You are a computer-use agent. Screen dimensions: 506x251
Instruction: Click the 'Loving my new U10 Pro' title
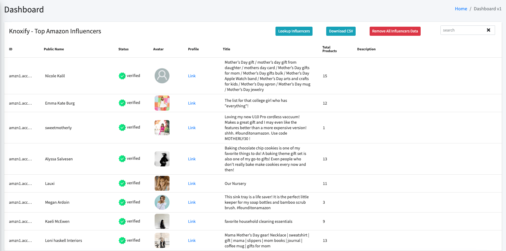coord(266,128)
